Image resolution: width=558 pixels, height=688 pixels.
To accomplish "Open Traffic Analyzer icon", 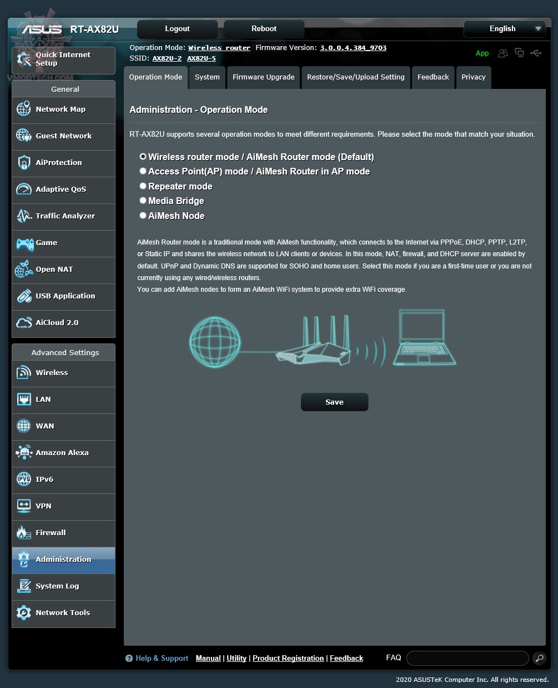I will tap(24, 216).
